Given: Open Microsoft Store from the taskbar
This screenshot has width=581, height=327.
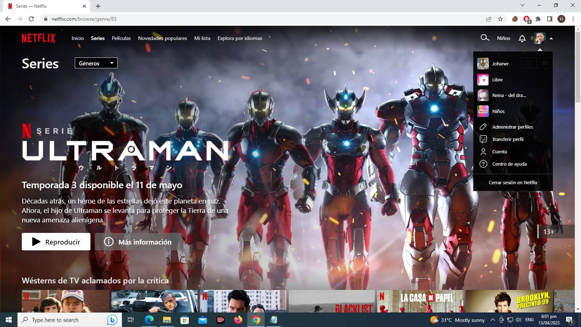Looking at the screenshot, I should point(185,320).
